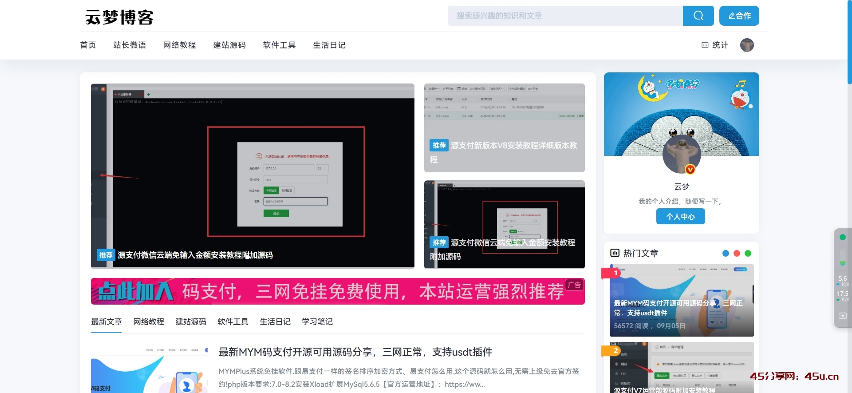Open the 站长微语 menu item
852x393 pixels.
130,45
